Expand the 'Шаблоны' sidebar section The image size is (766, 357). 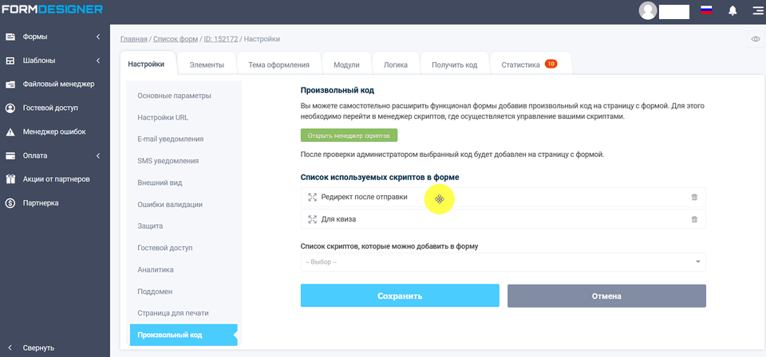click(x=54, y=61)
